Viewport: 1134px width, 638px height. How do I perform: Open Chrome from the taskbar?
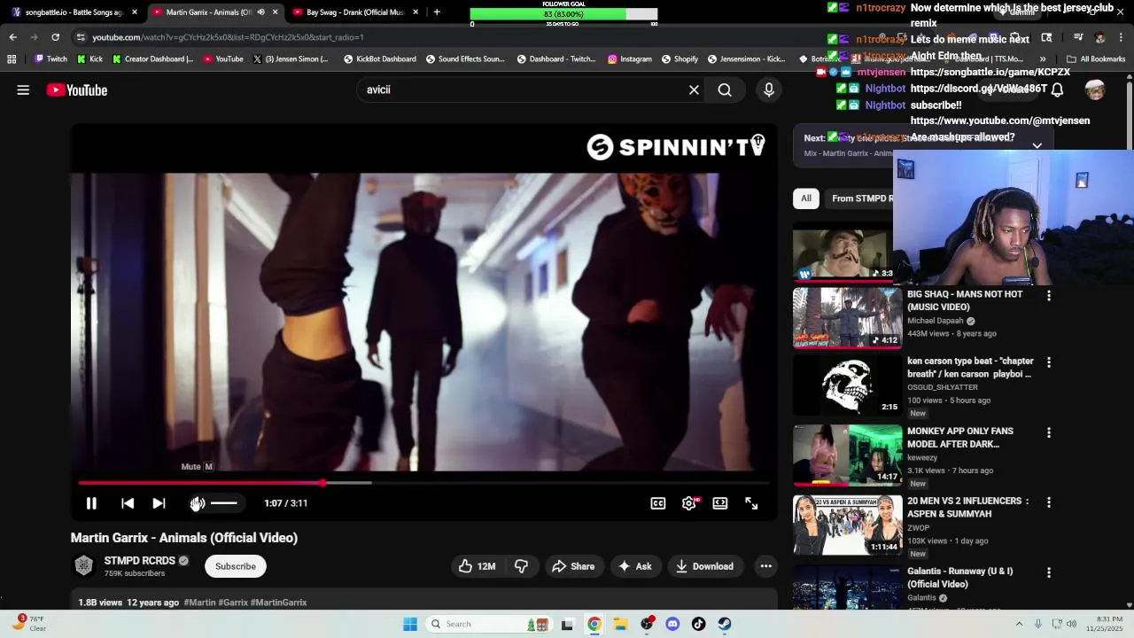point(594,624)
